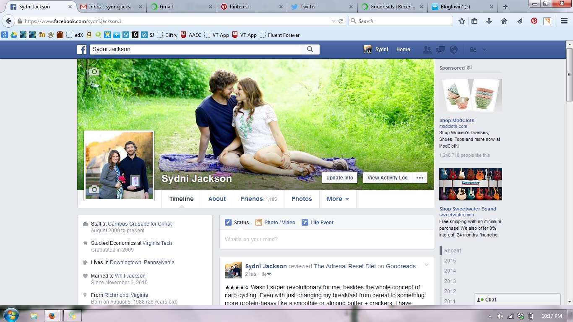This screenshot has height=322, width=573.
Task: Click camera icon to update cover photo
Action: point(94,72)
